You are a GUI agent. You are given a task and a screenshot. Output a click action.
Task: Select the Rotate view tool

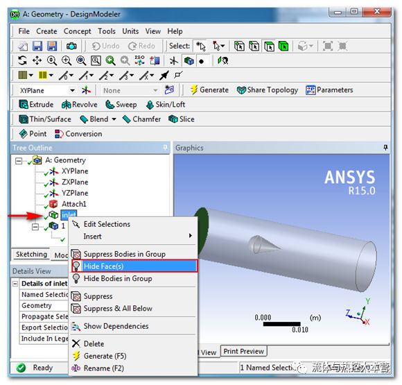23,61
